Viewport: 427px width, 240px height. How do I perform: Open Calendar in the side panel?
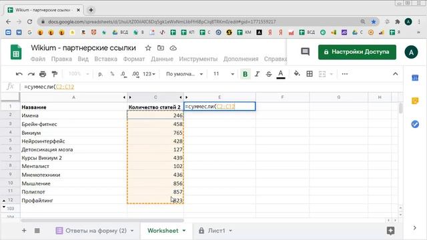(415, 78)
